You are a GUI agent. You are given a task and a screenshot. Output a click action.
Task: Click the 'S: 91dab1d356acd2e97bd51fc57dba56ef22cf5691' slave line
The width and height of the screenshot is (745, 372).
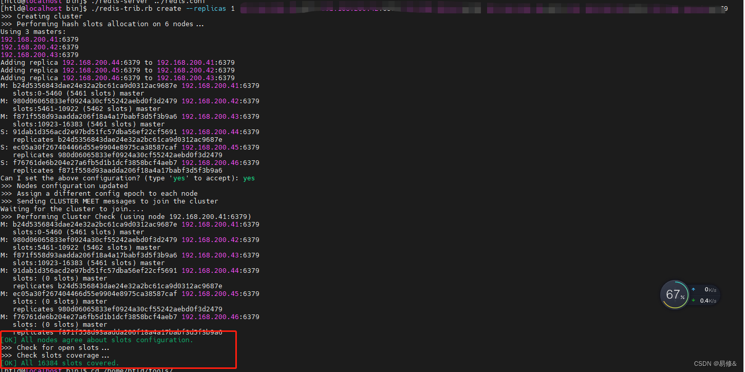click(x=130, y=132)
